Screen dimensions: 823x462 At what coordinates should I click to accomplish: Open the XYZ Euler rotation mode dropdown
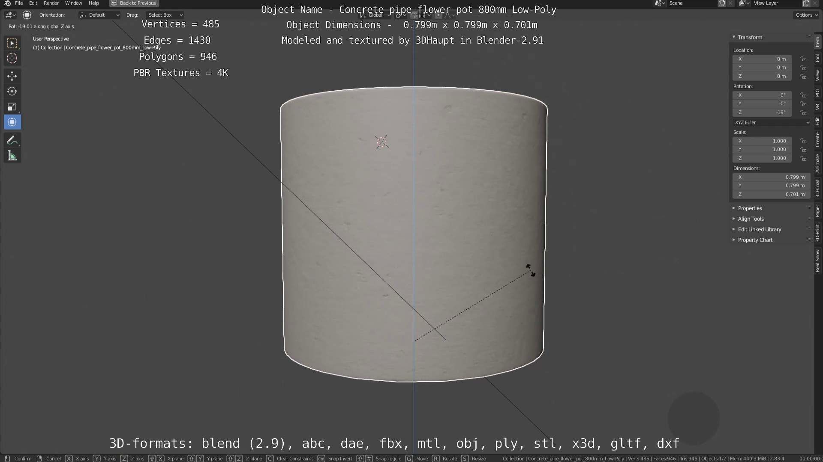click(x=772, y=122)
